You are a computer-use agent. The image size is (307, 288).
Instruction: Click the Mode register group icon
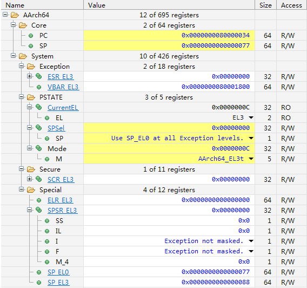(x=39, y=148)
